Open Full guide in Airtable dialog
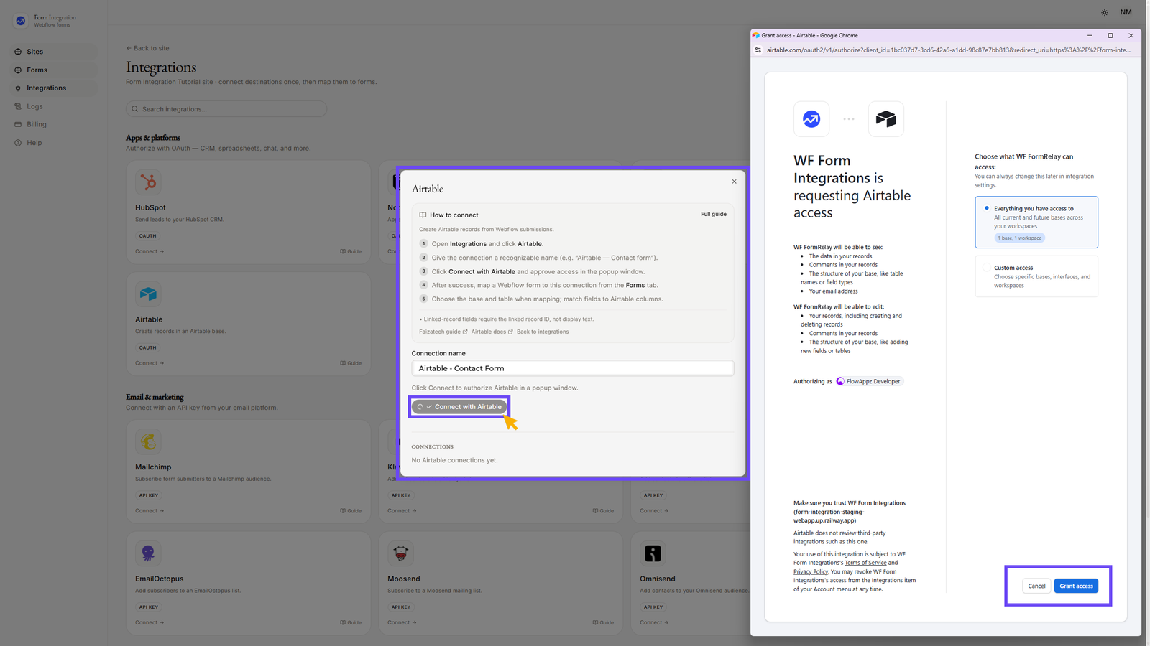This screenshot has height=646, width=1150. [x=714, y=214]
